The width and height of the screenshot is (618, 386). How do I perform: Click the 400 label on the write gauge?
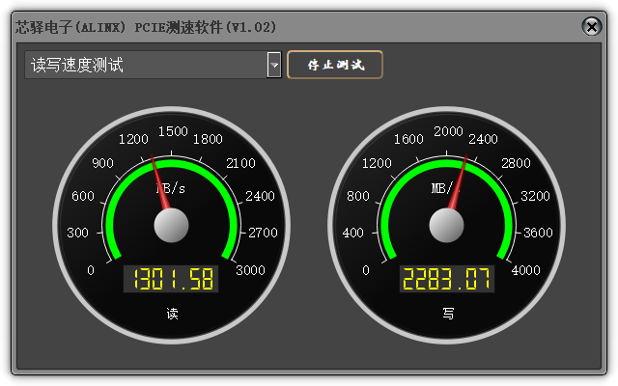click(353, 233)
